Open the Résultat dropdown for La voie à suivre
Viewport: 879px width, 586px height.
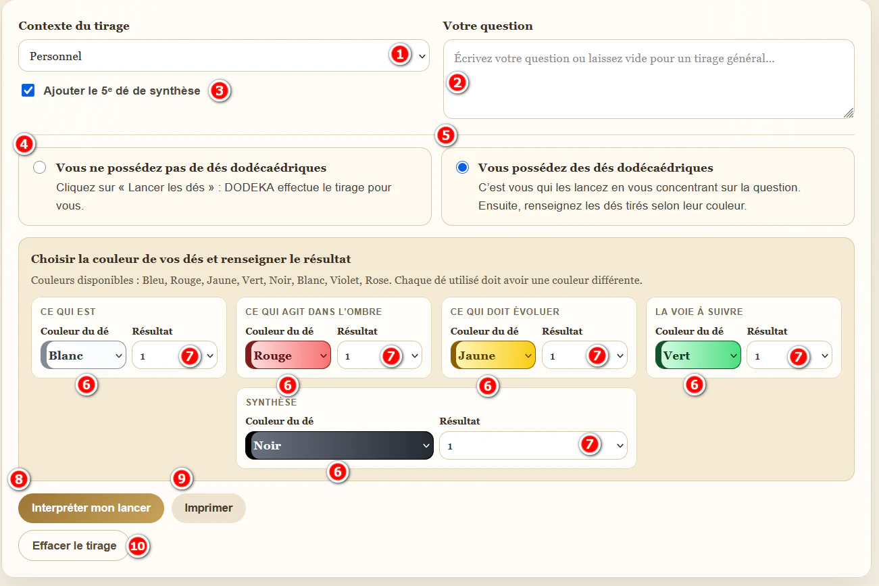[x=789, y=355]
